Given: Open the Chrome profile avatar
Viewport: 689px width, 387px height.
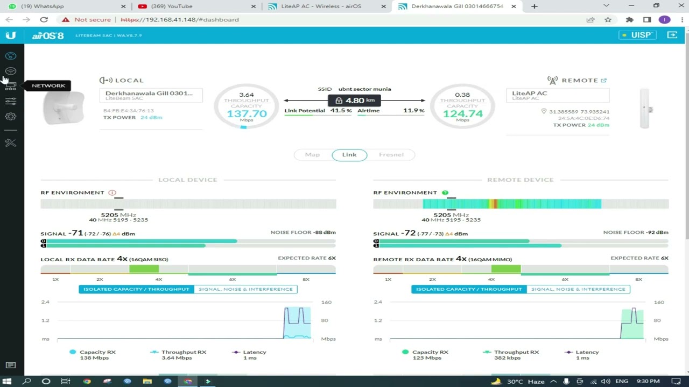Looking at the screenshot, I should click(x=664, y=19).
